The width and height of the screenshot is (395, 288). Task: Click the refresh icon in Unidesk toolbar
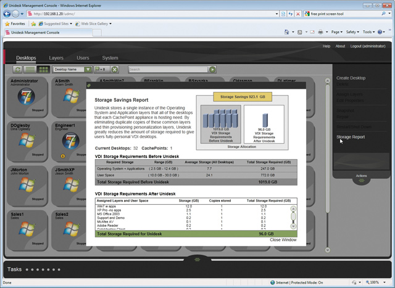[17, 70]
